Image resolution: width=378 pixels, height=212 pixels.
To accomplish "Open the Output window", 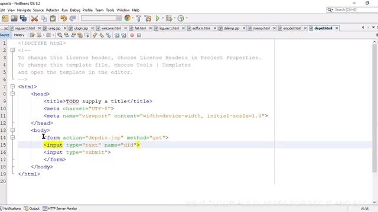I will pyautogui.click(x=31, y=208).
